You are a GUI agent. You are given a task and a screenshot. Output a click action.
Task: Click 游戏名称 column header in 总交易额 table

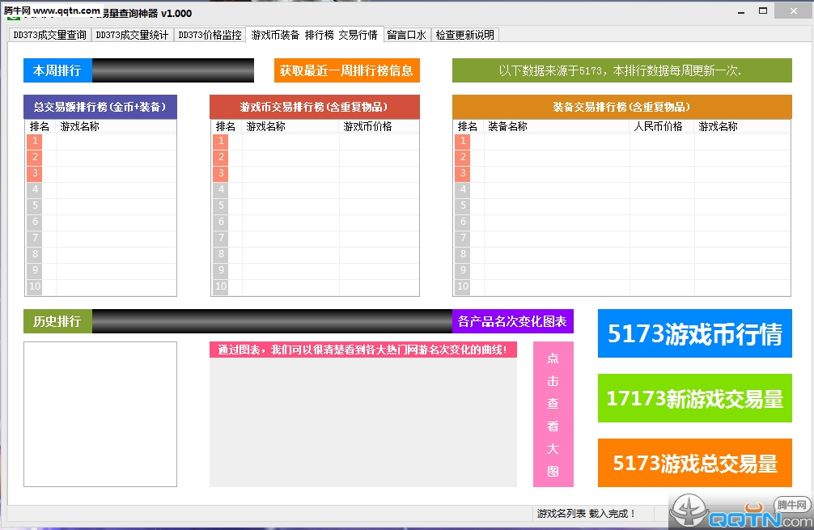tap(116, 127)
